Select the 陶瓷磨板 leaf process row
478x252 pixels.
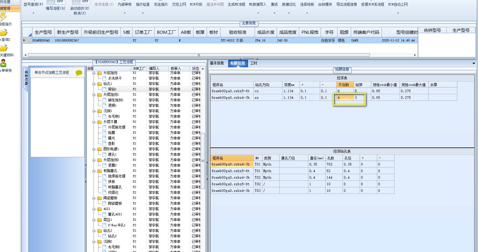coord(115,204)
